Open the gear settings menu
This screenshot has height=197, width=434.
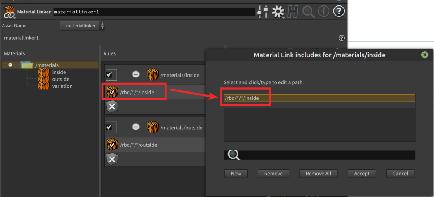278,12
